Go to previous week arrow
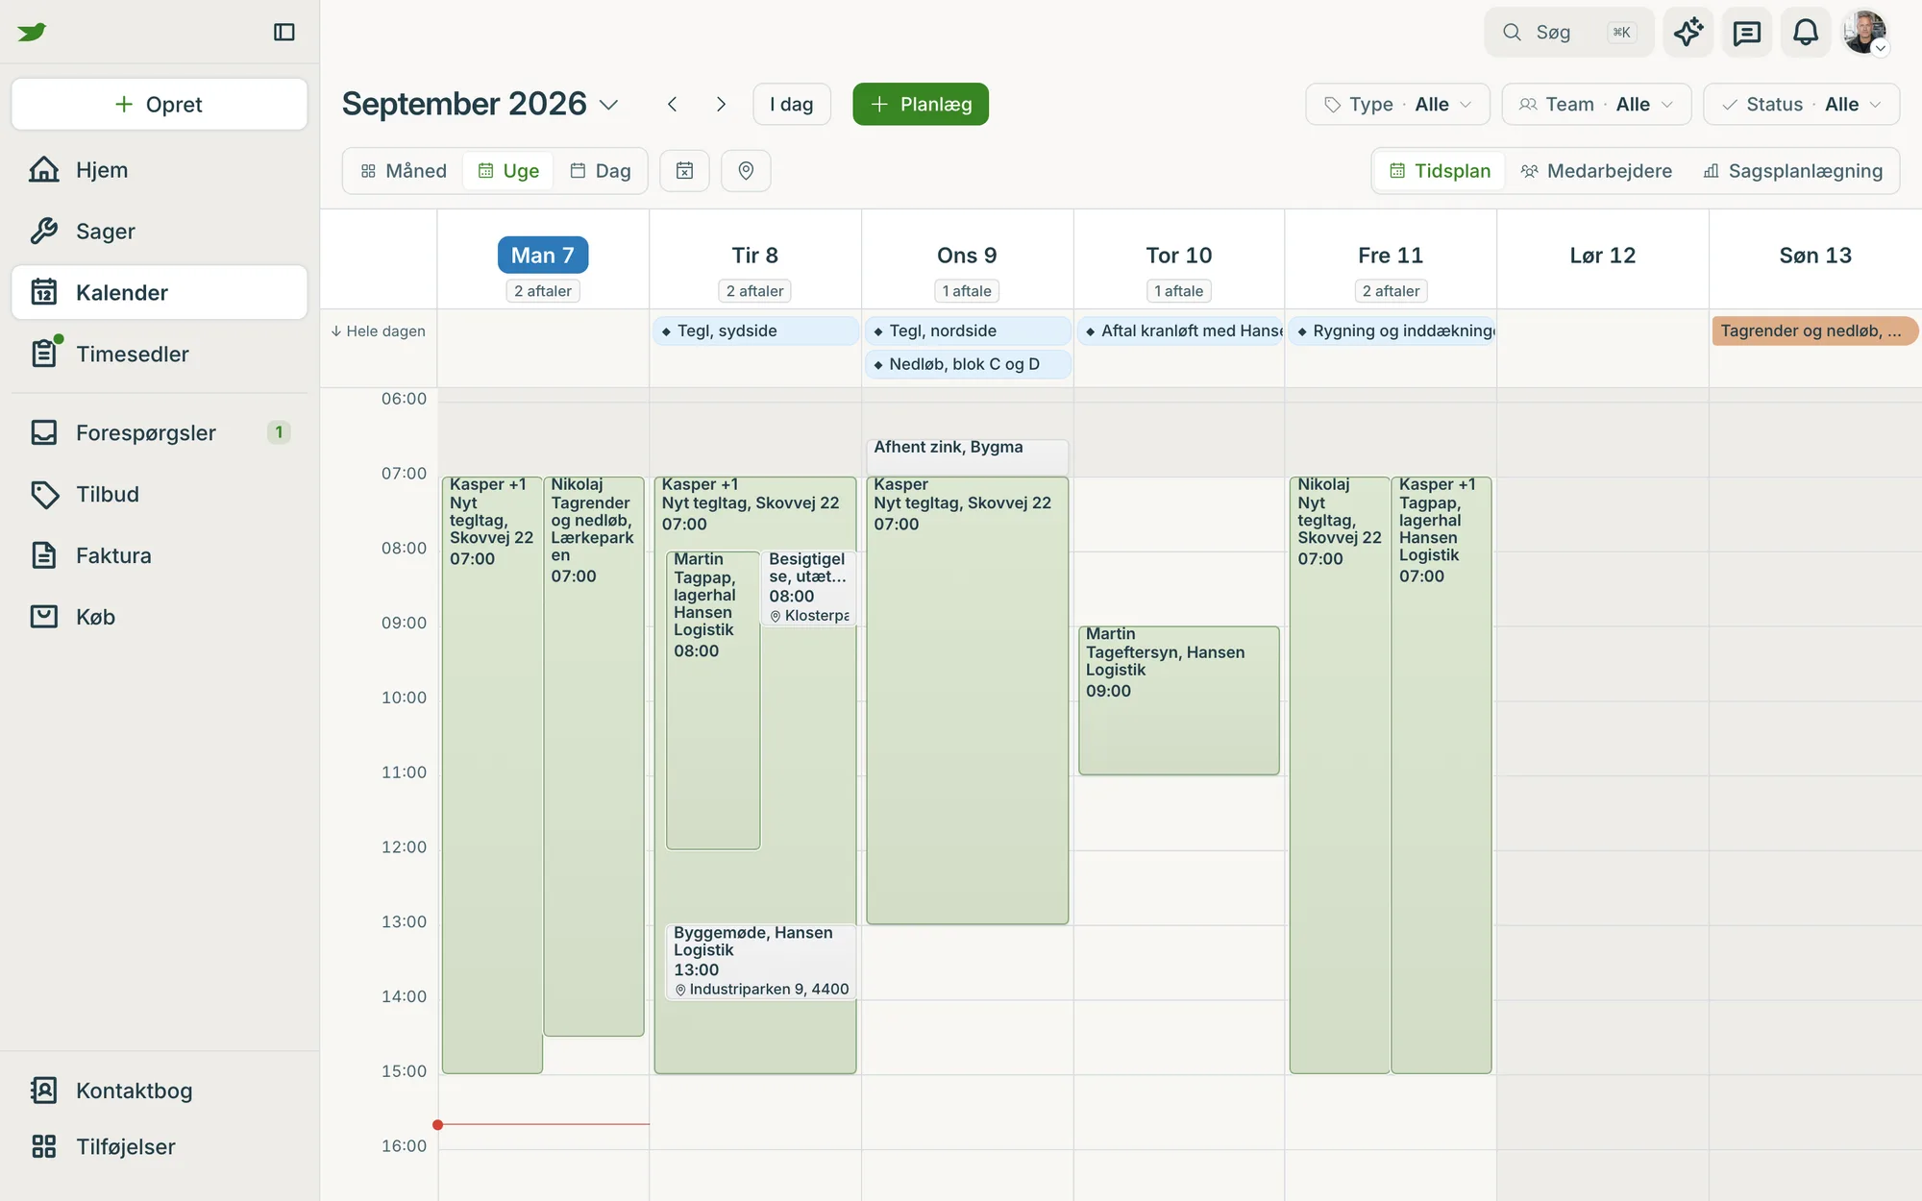The height and width of the screenshot is (1201, 1922). [x=673, y=104]
